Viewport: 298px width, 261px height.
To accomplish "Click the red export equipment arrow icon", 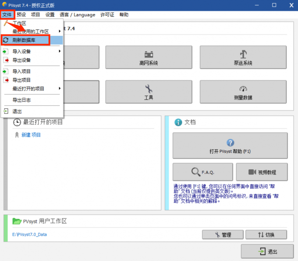I will [x=6, y=60].
